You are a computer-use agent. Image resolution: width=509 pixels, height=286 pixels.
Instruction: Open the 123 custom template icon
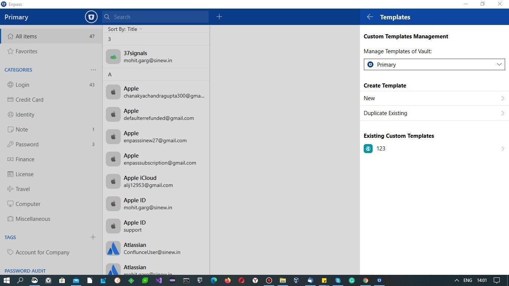pyautogui.click(x=368, y=149)
